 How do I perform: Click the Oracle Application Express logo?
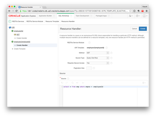click(22, 16)
